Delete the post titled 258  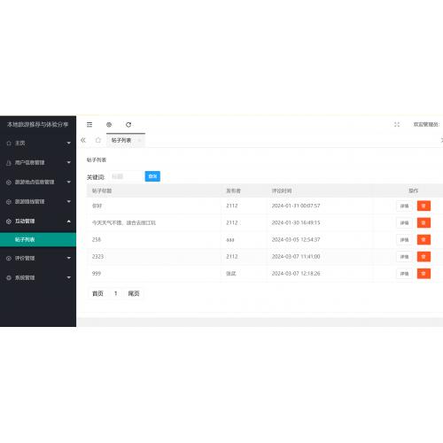pyautogui.click(x=424, y=239)
